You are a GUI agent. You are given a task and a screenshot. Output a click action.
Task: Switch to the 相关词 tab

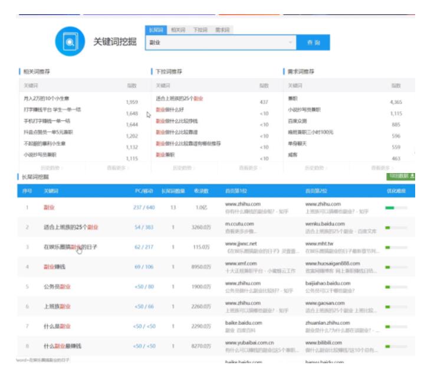click(x=178, y=30)
